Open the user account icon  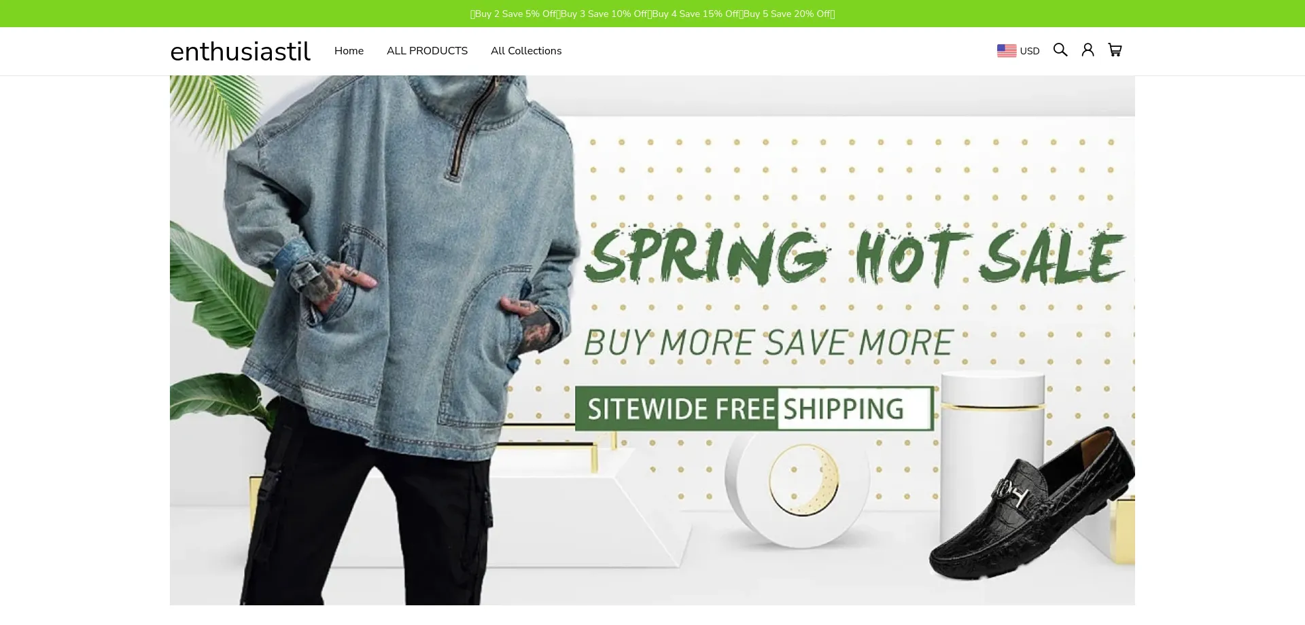click(1087, 50)
